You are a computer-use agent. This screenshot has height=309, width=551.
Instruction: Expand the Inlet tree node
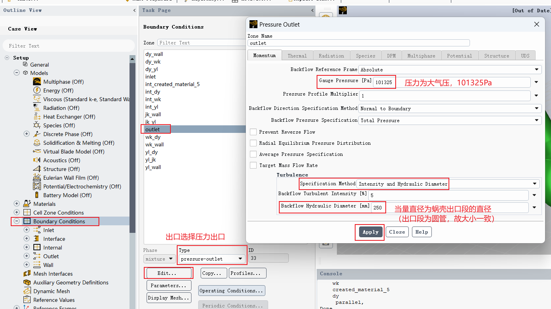click(27, 230)
